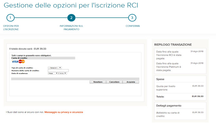Click the Spese section header

tap(161, 80)
